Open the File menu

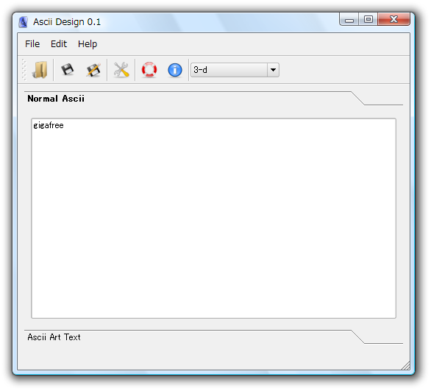pyautogui.click(x=32, y=44)
